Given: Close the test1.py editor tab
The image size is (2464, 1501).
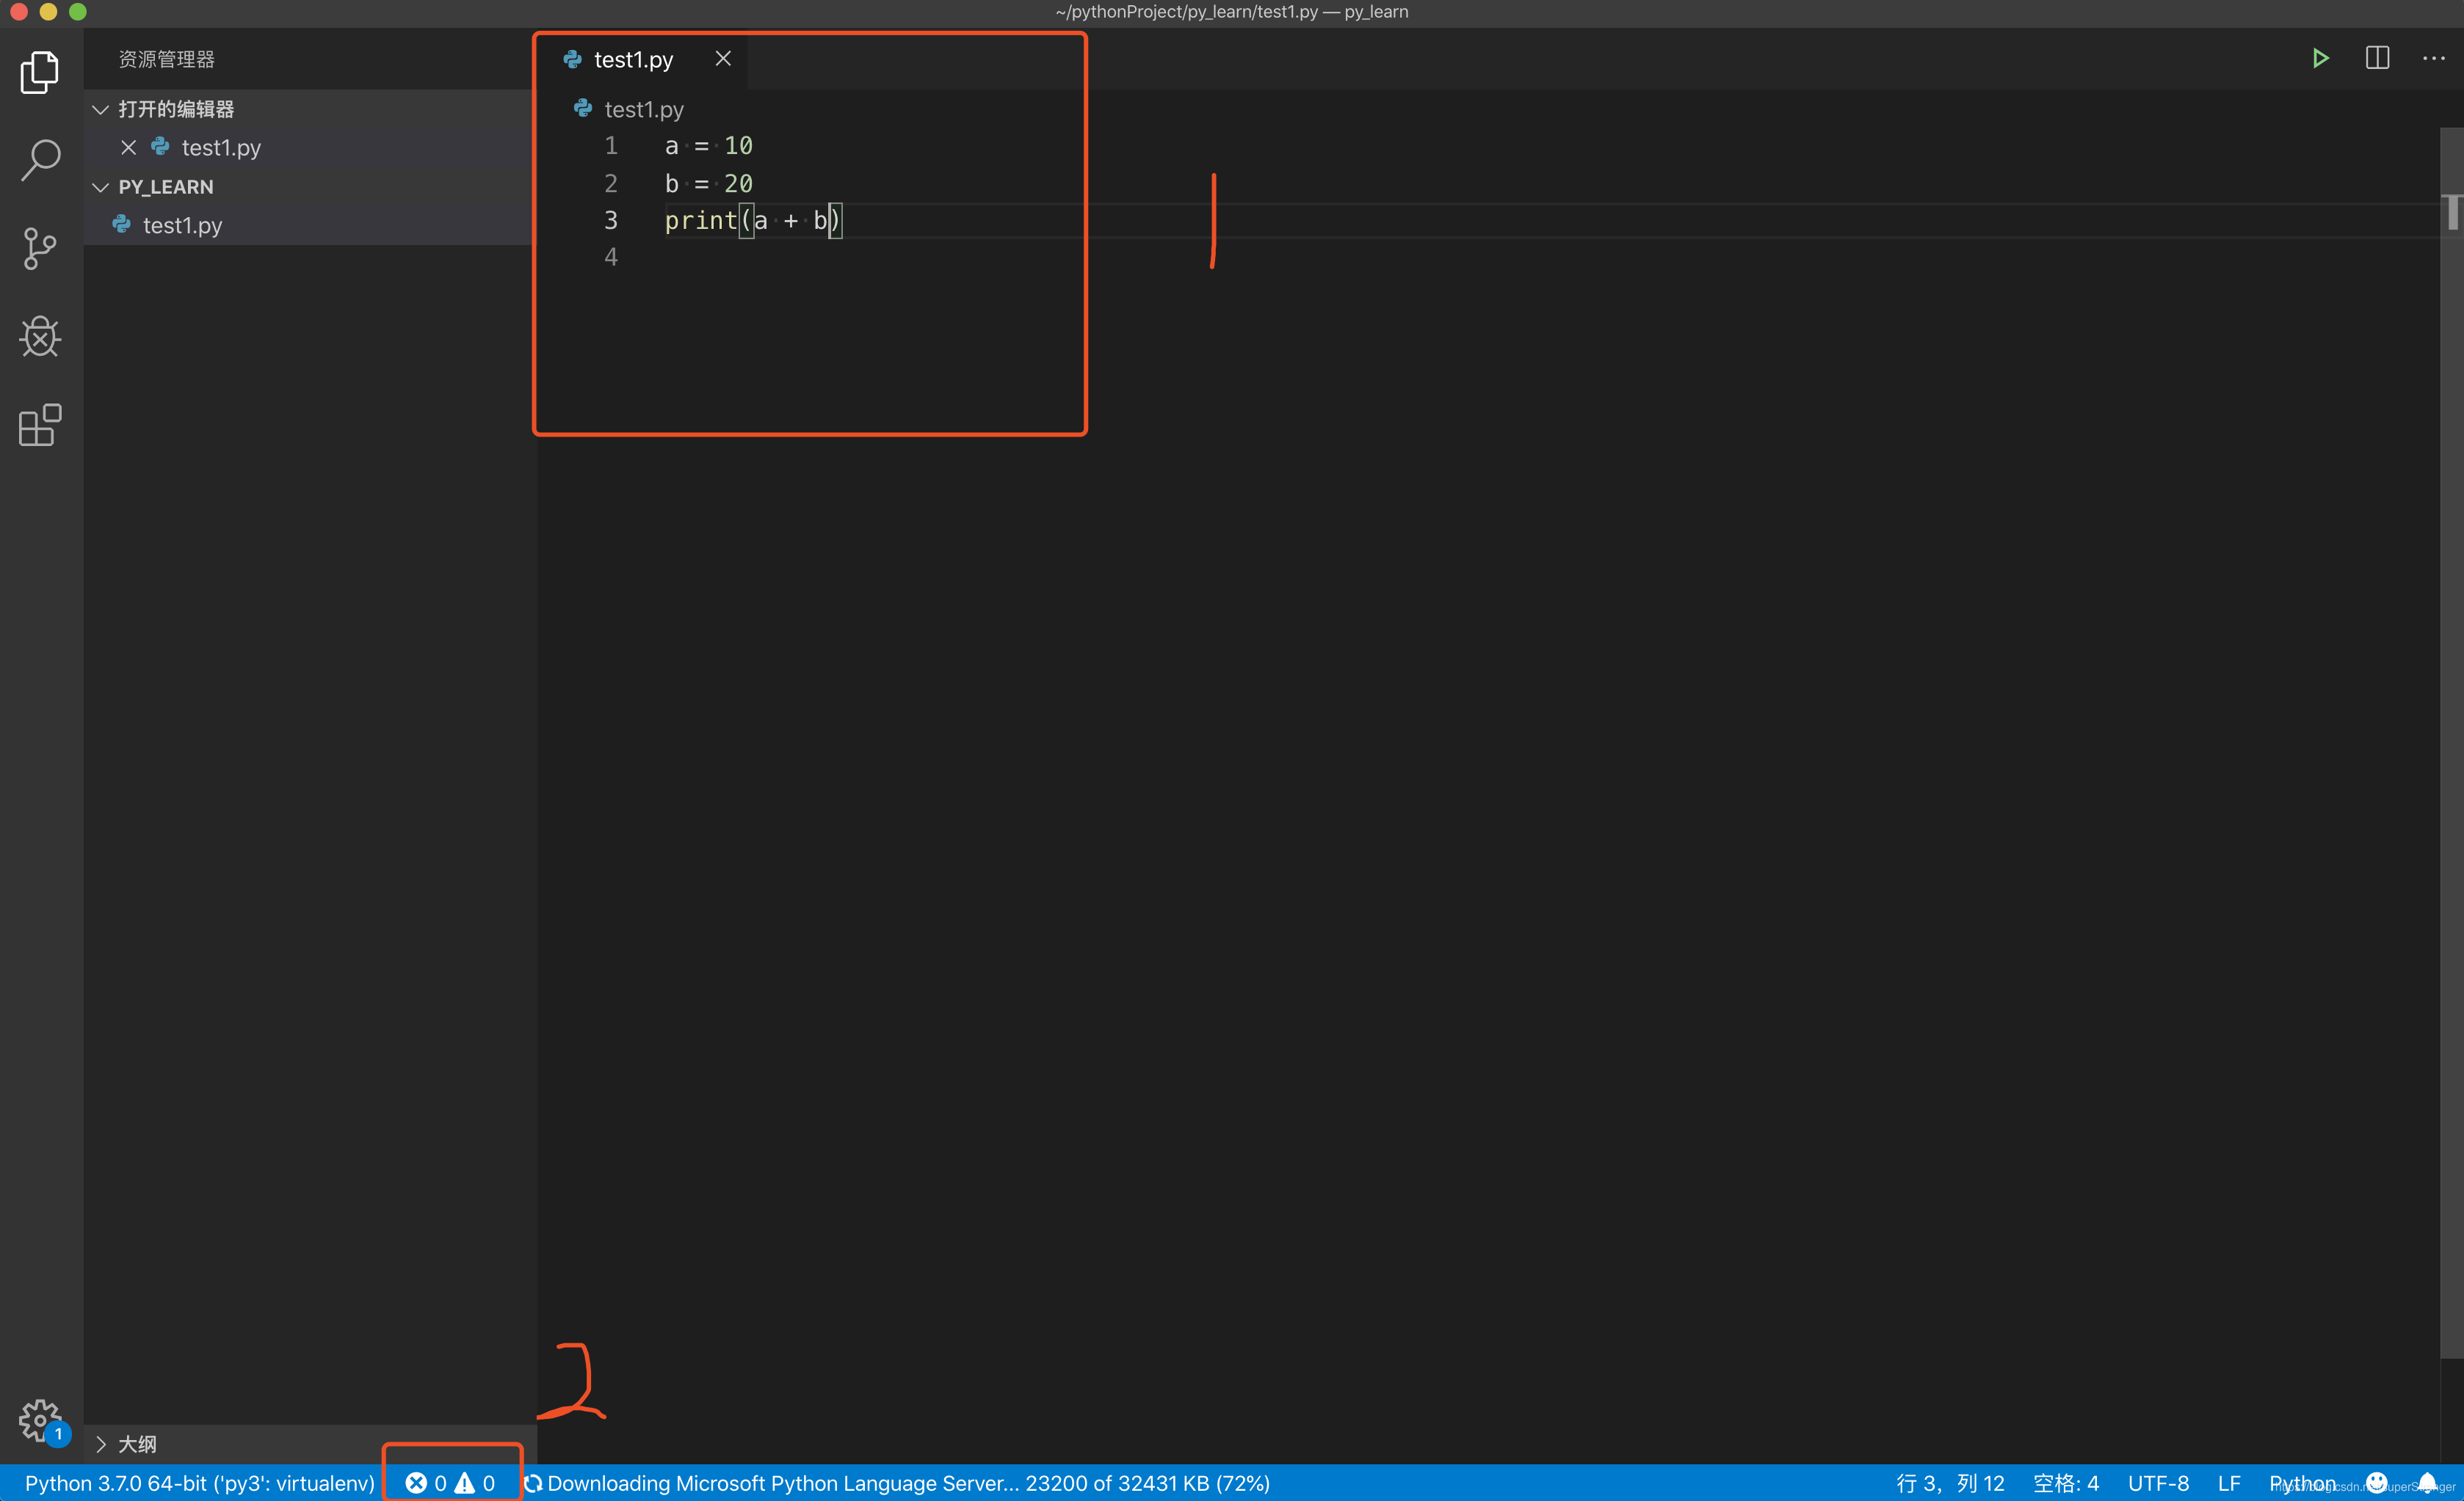Looking at the screenshot, I should coord(723,59).
